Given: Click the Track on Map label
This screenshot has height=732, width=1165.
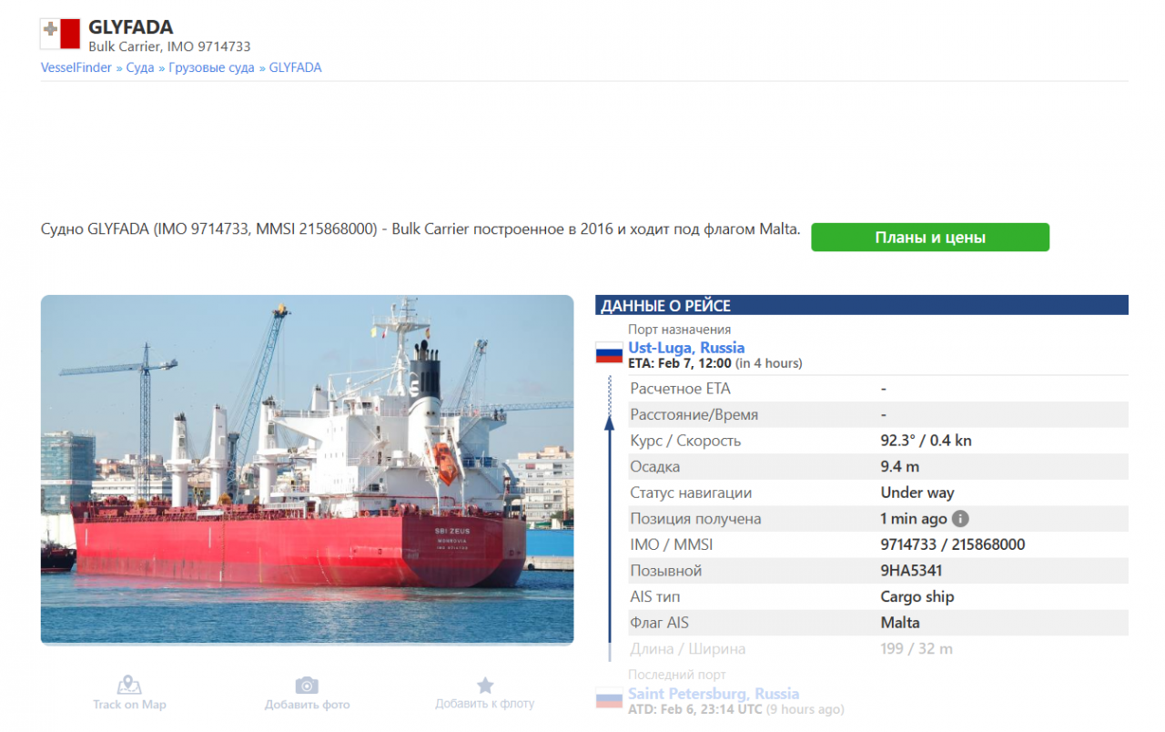Looking at the screenshot, I should (129, 705).
